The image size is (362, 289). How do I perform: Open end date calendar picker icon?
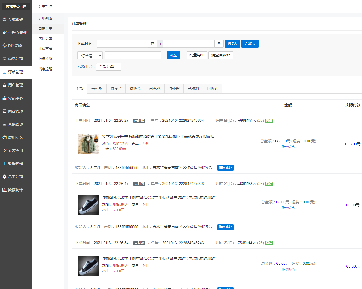219,44
